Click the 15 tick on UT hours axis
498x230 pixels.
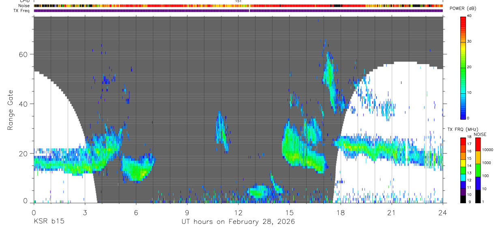point(290,212)
